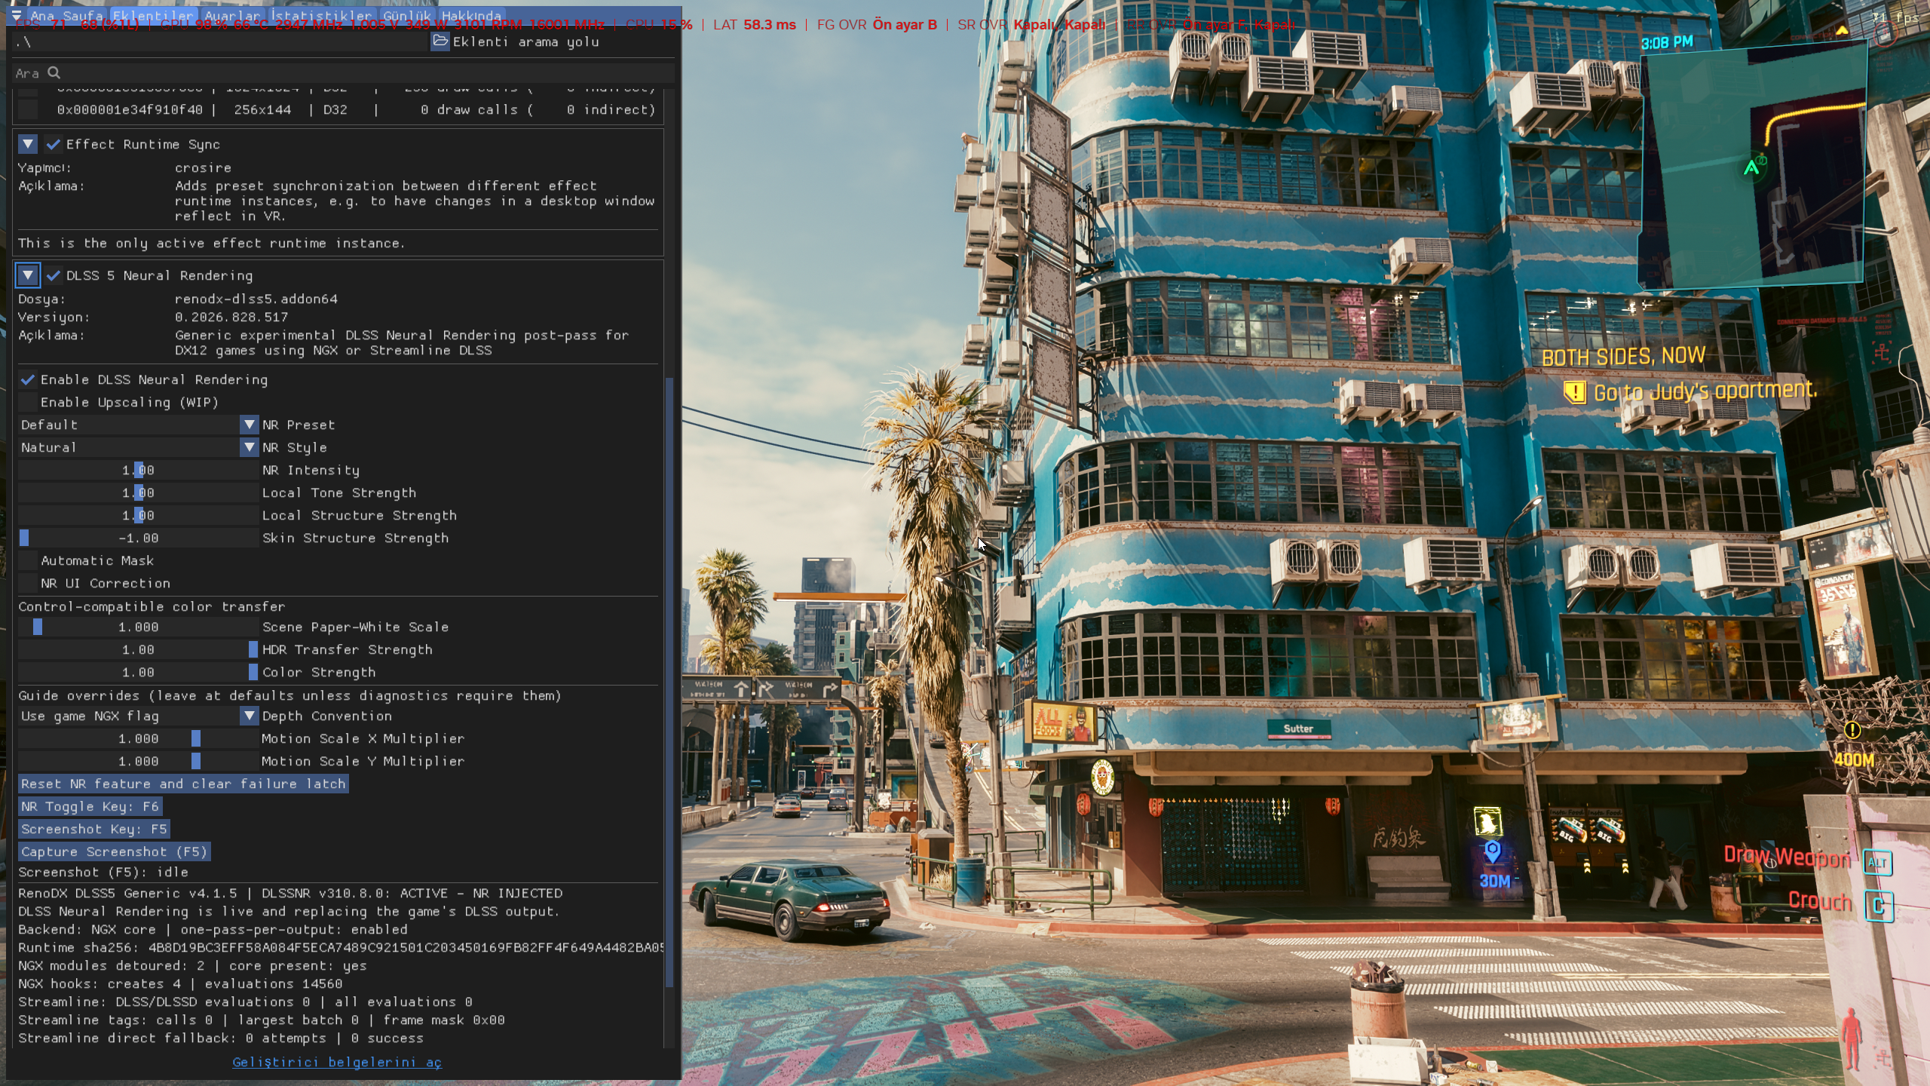The height and width of the screenshot is (1086, 1930).
Task: Toggle the DLSS 5 Neural Rendering add-on checkbox
Action: (53, 275)
